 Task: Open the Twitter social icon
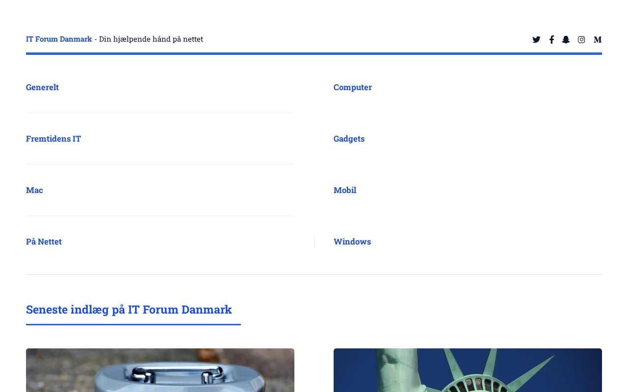point(536,40)
